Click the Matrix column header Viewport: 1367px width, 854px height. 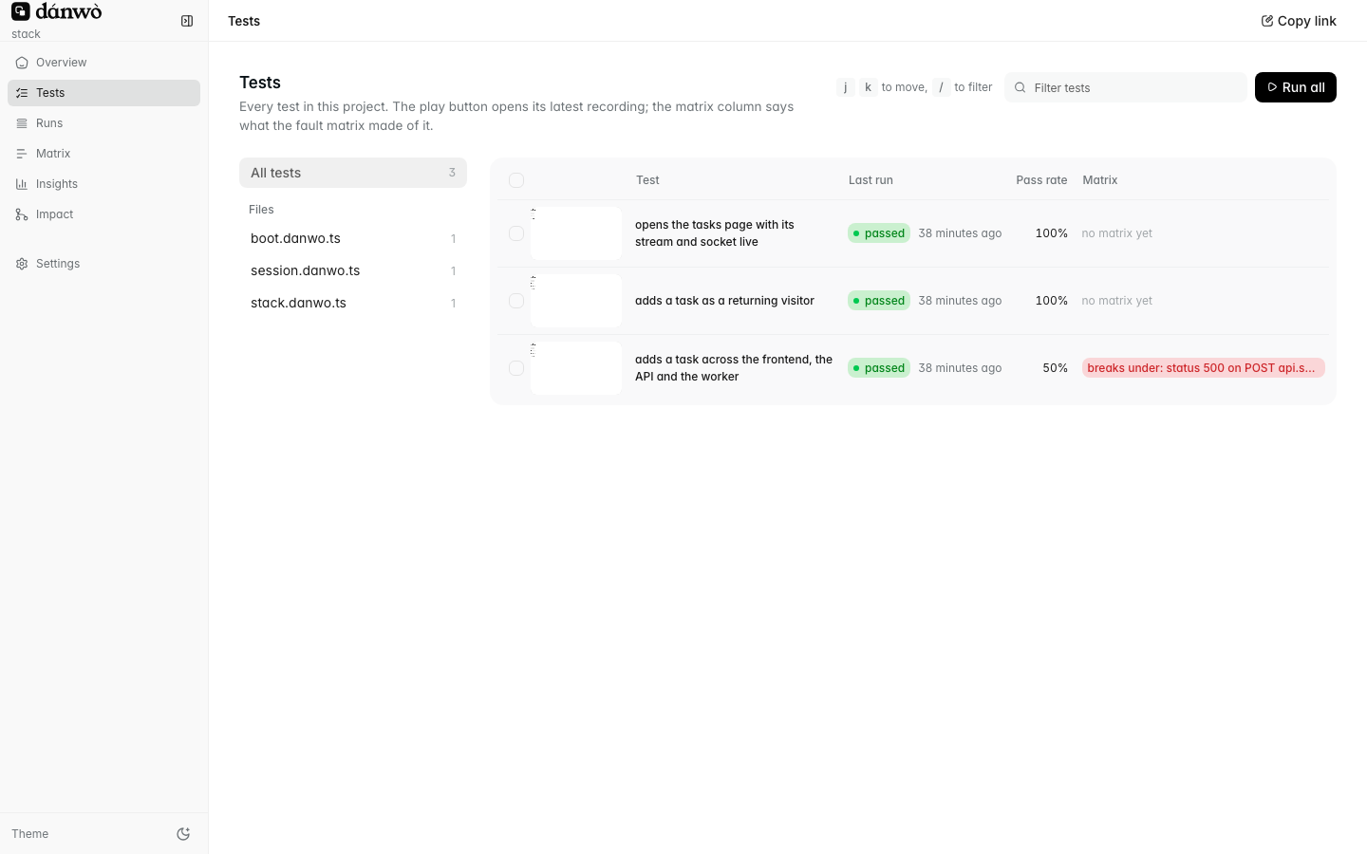point(1100,180)
